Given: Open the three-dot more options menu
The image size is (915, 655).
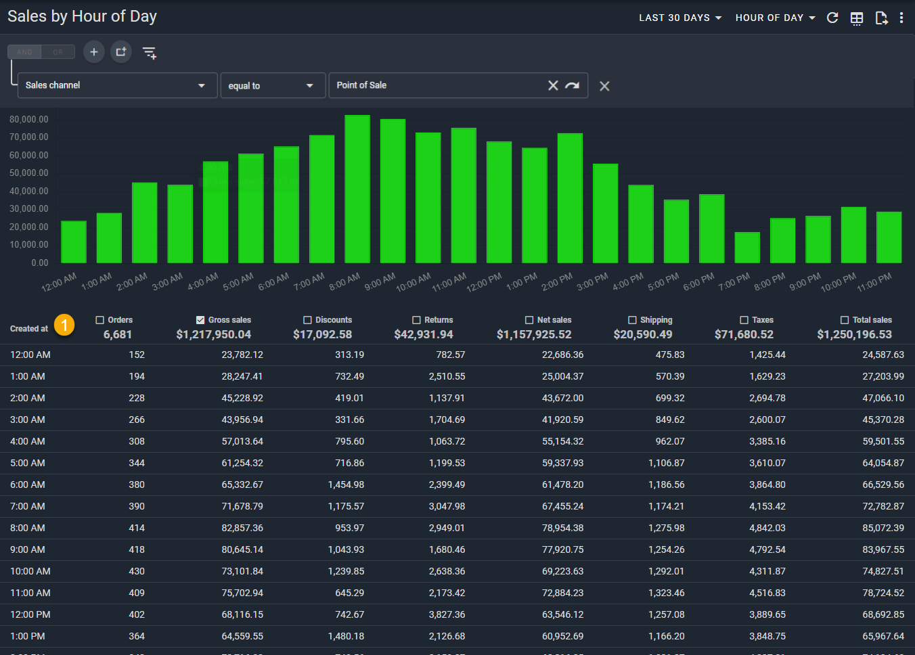Looking at the screenshot, I should [901, 18].
